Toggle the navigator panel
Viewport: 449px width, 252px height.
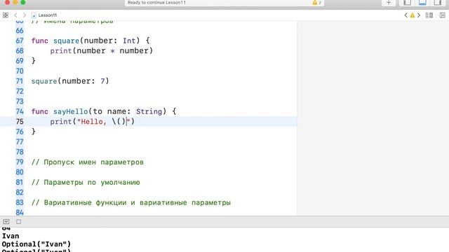407,3
